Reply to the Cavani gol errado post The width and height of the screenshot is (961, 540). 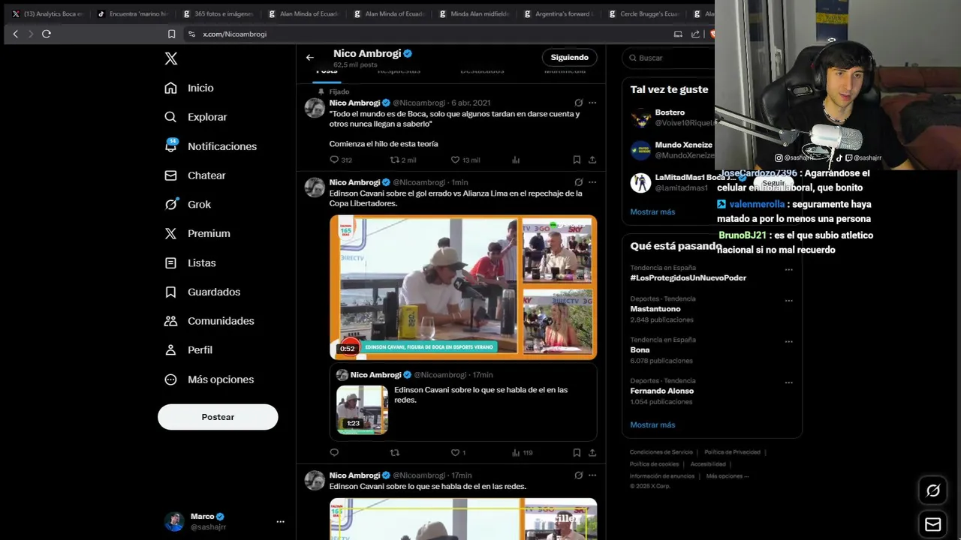(x=334, y=453)
